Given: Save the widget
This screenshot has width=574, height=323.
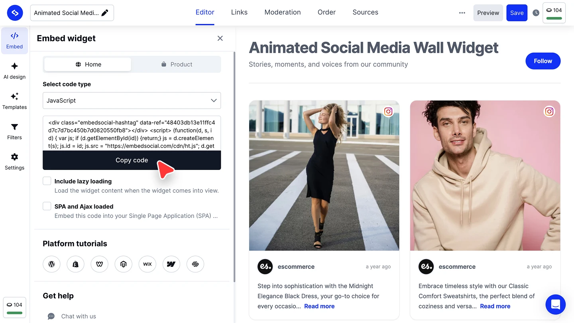Looking at the screenshot, I should (517, 13).
